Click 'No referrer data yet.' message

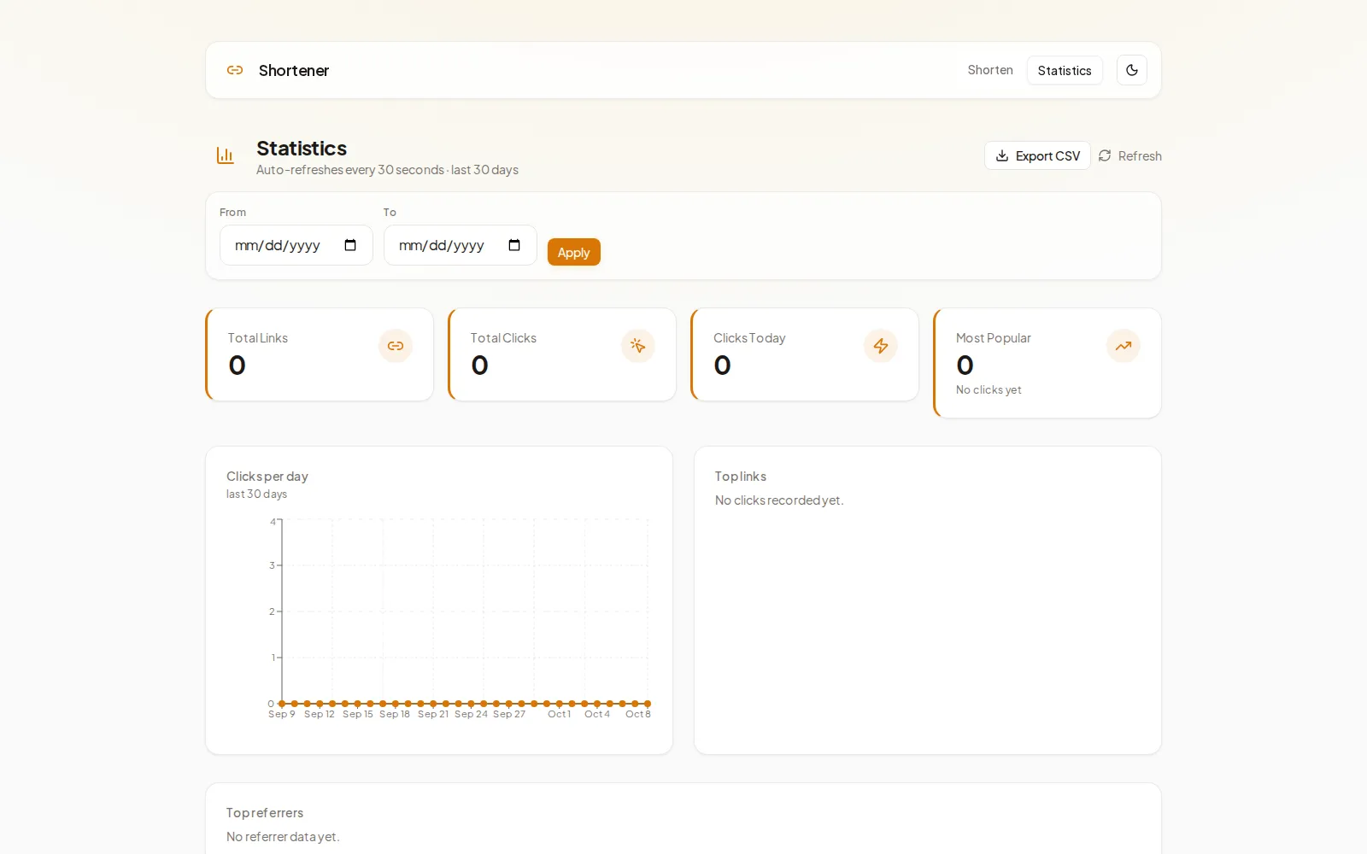click(x=283, y=837)
